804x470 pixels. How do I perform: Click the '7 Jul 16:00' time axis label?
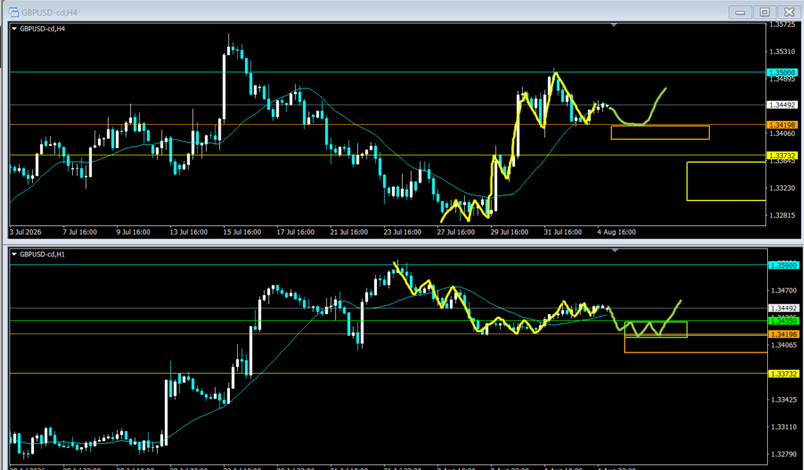tap(79, 232)
